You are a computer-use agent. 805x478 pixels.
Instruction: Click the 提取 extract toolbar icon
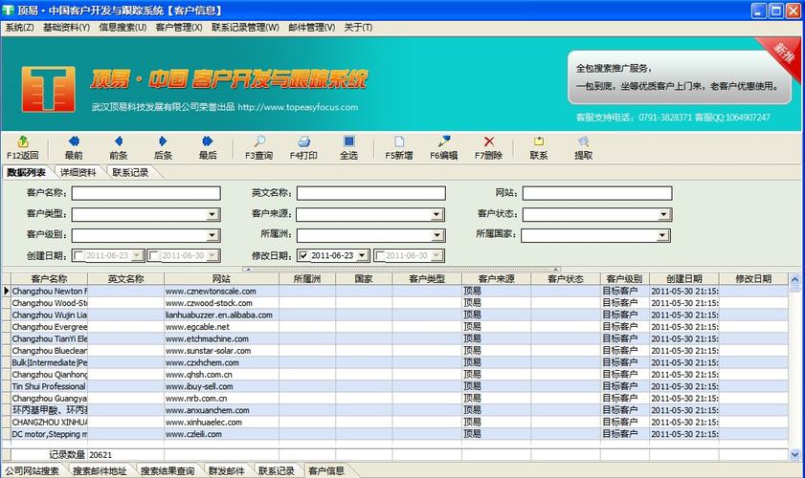583,148
